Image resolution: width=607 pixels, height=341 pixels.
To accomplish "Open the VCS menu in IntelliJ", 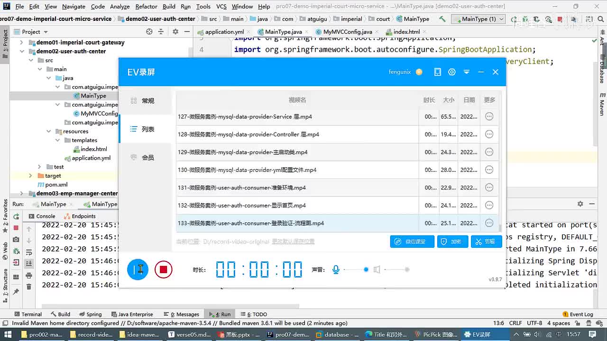I will click(221, 6).
